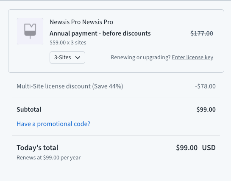Click the $99.00 total amount

point(187,148)
